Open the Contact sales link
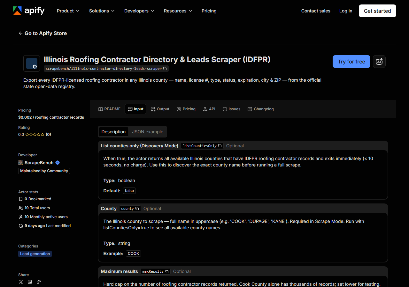 tap(316, 11)
